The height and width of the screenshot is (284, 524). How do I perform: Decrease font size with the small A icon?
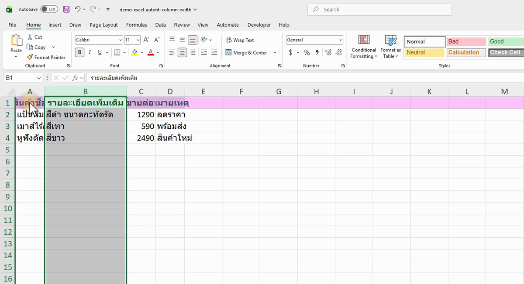click(157, 40)
